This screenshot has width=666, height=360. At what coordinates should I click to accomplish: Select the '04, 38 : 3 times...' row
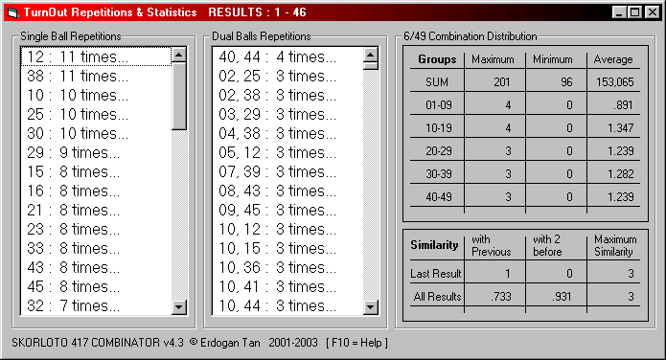tap(287, 133)
